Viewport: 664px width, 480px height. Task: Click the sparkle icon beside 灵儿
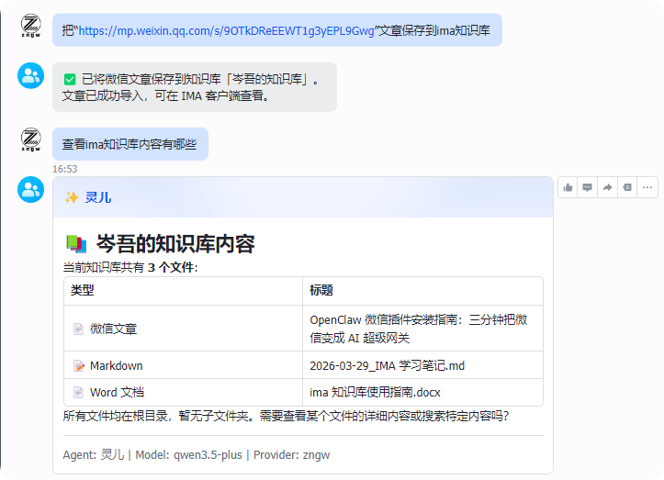(71, 197)
